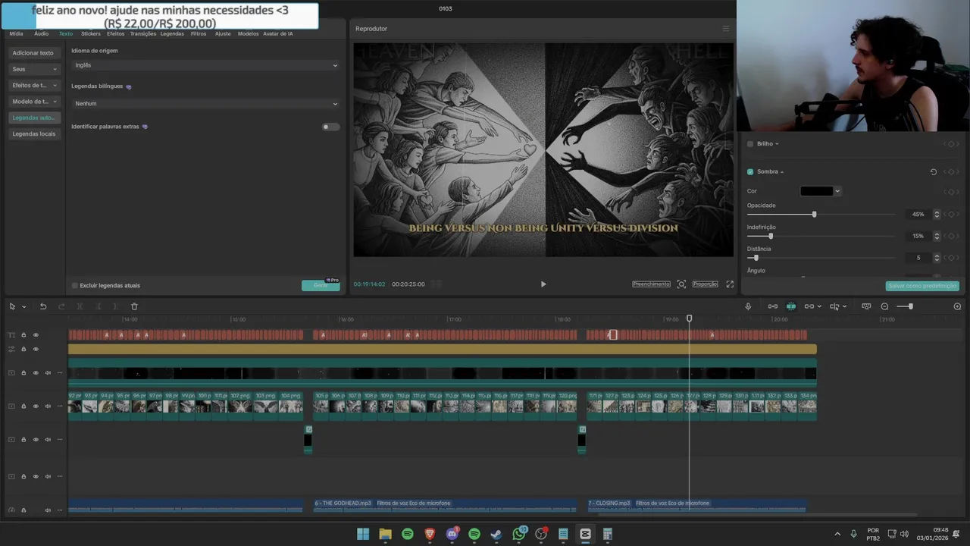Image resolution: width=970 pixels, height=546 pixels.
Task: Open the preview axis dropdown arrow
Action: pyautogui.click(x=844, y=307)
